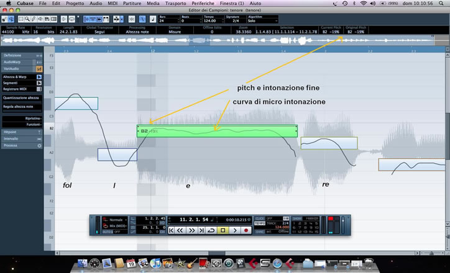Open the Progetto menu
Viewport: 450px width, 273px height.
pos(75,4)
